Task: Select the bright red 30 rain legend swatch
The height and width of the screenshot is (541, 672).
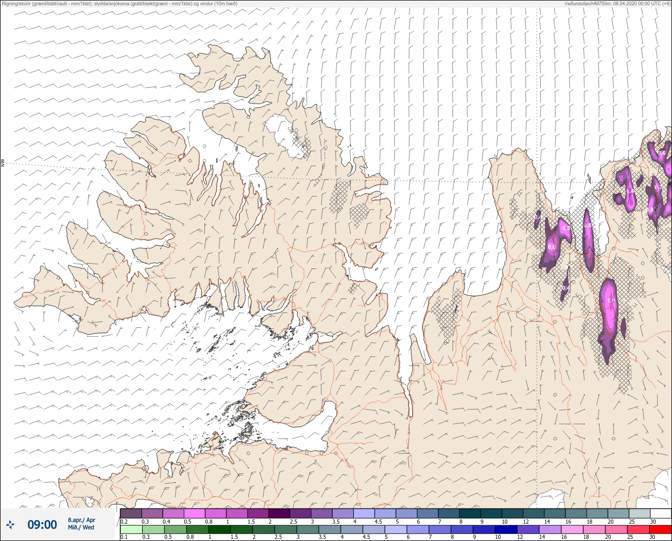Action: click(660, 529)
